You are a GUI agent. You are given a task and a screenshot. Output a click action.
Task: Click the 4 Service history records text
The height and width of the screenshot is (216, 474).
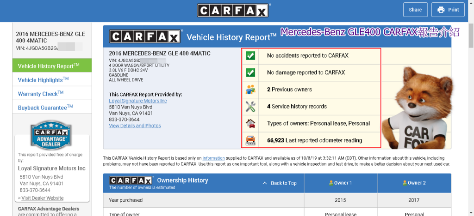297,106
